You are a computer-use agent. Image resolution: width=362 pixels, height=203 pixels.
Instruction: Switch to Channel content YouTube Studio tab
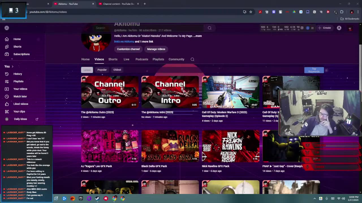tap(119, 4)
